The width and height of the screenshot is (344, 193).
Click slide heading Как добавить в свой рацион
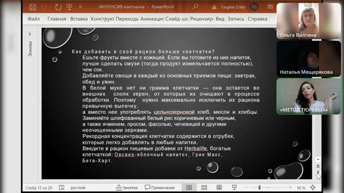[x=143, y=51]
